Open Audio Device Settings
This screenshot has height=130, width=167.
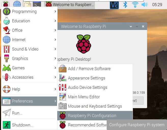[95, 87]
